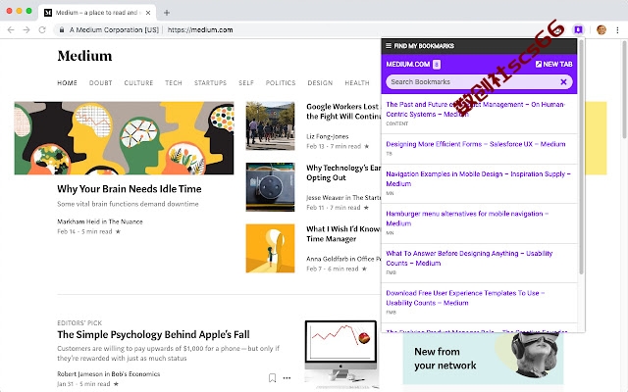Click the address bar URL https://medium.com
Image resolution: width=628 pixels, height=392 pixels.
(x=200, y=29)
